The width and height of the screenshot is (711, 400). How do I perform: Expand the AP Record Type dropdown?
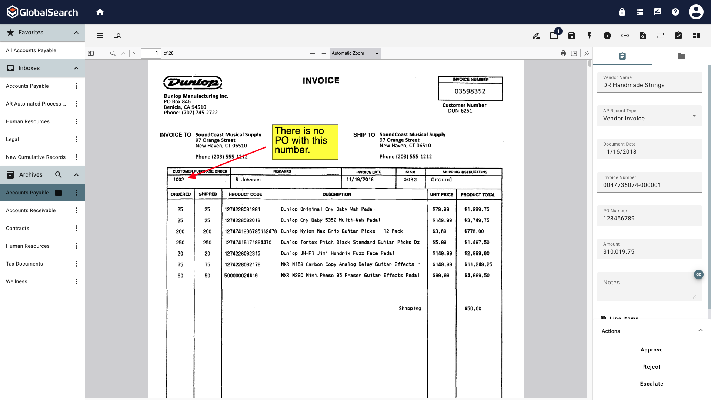pos(693,116)
